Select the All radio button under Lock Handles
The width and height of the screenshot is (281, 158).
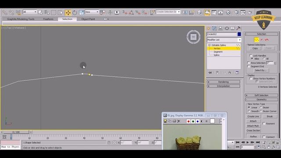tap(264, 59)
